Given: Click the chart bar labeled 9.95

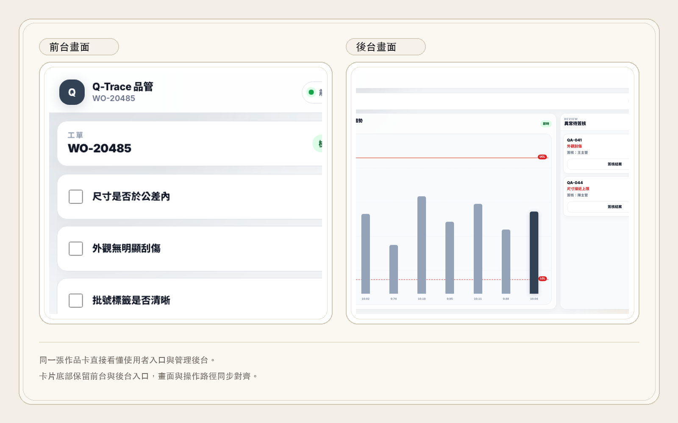Looking at the screenshot, I should pos(450,258).
